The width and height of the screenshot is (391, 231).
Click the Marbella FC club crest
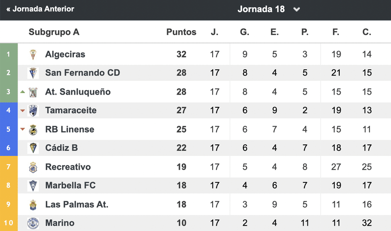tap(33, 186)
